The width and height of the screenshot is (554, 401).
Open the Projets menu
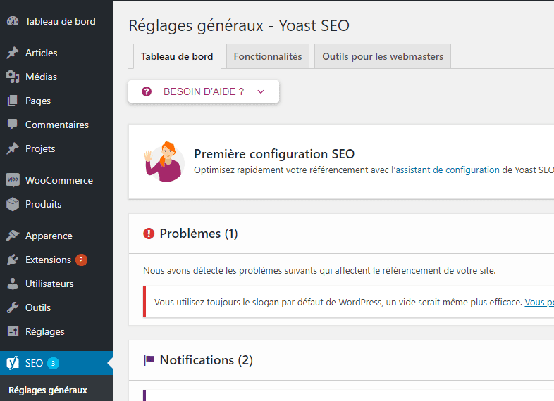[x=56, y=149]
